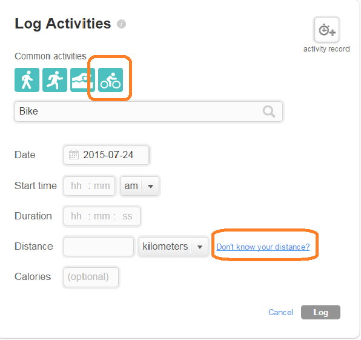
Task: Submit with the Log button
Action: click(x=320, y=312)
